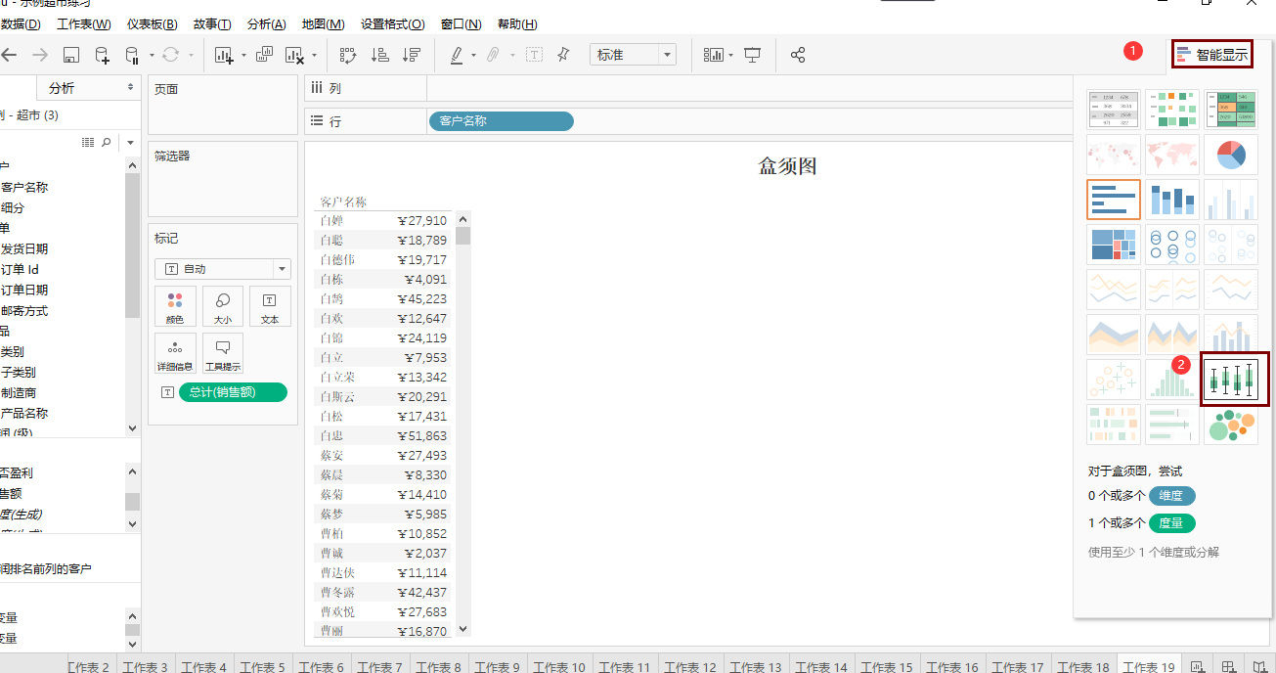Duplicate the current sheet via toolbar icon
Image resolution: width=1276 pixels, height=673 pixels.
click(x=264, y=55)
